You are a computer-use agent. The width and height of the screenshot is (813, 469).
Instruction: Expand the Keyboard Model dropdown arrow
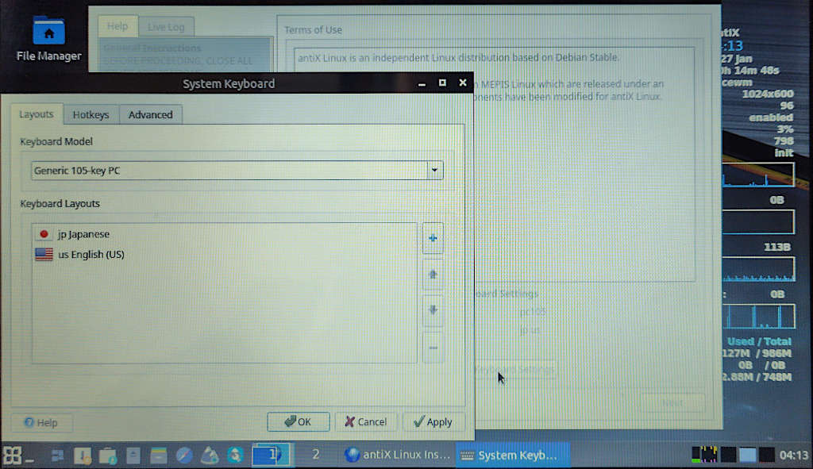click(434, 171)
